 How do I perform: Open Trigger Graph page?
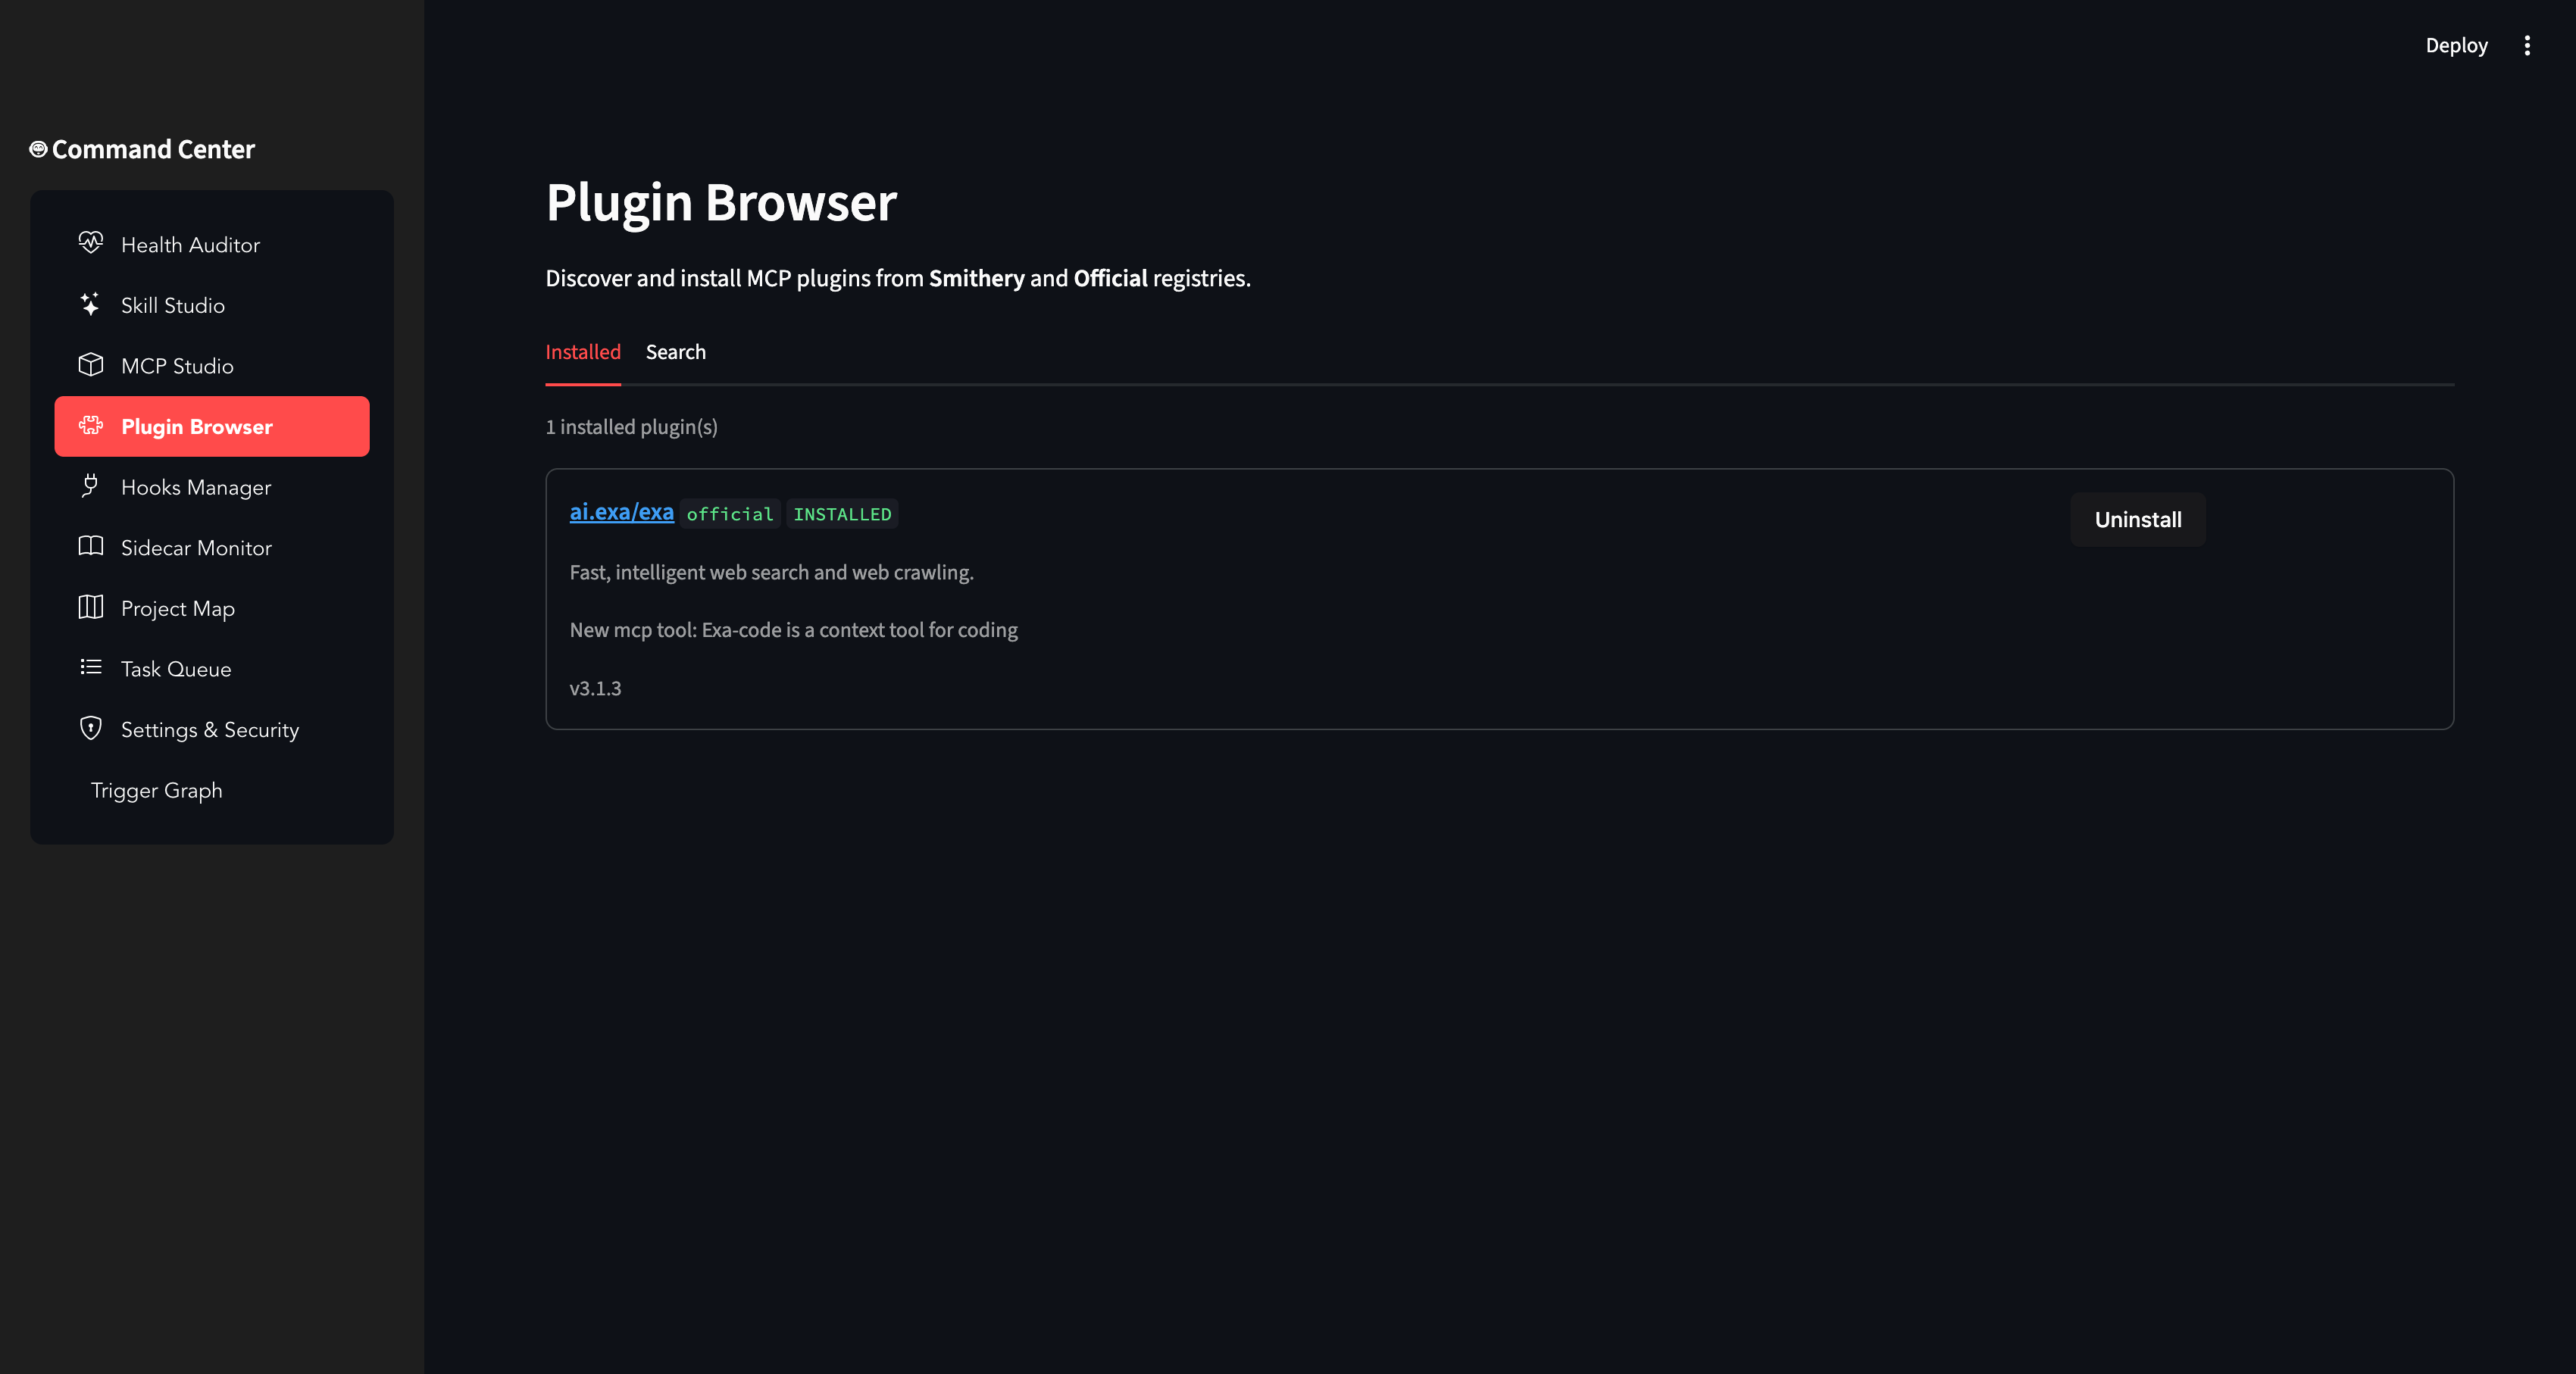point(212,790)
